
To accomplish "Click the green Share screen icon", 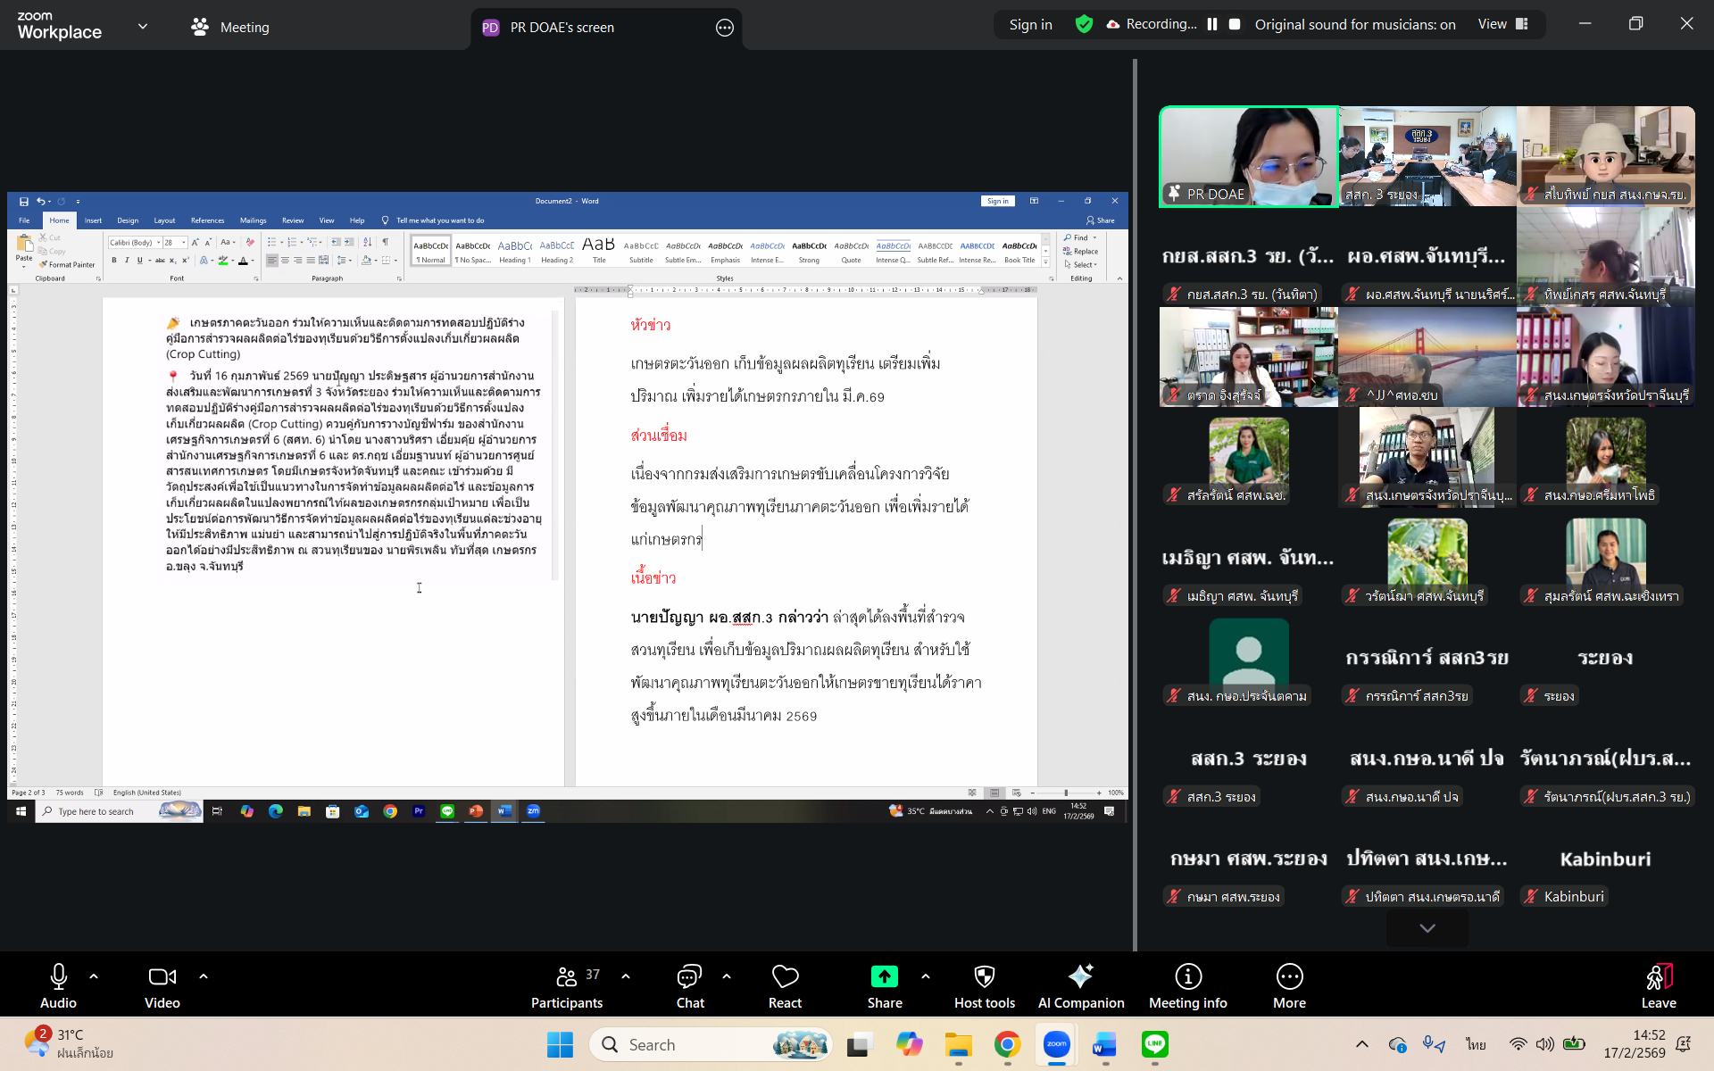I will tap(884, 977).
